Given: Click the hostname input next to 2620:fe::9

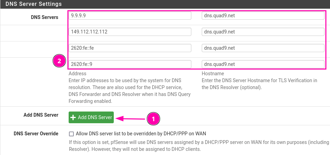Looking at the screenshot, I should pos(263,64).
